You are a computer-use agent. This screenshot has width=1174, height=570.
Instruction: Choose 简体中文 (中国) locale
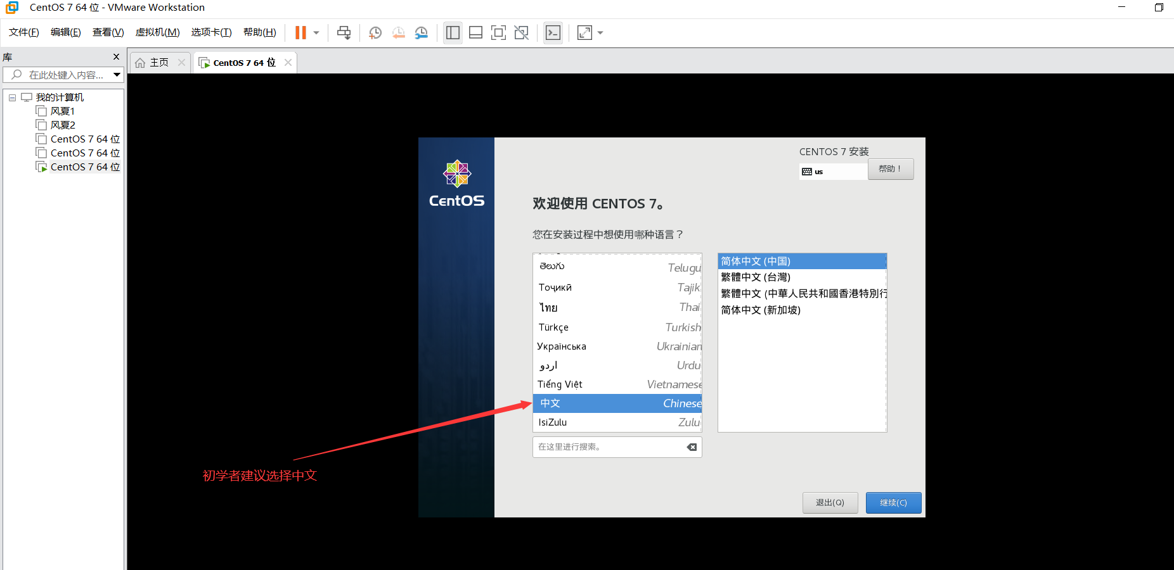click(x=802, y=262)
